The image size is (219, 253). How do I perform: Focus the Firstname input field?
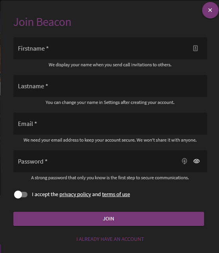[110, 48]
